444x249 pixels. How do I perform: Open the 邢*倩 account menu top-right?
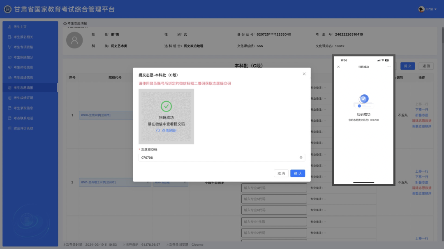430,9
